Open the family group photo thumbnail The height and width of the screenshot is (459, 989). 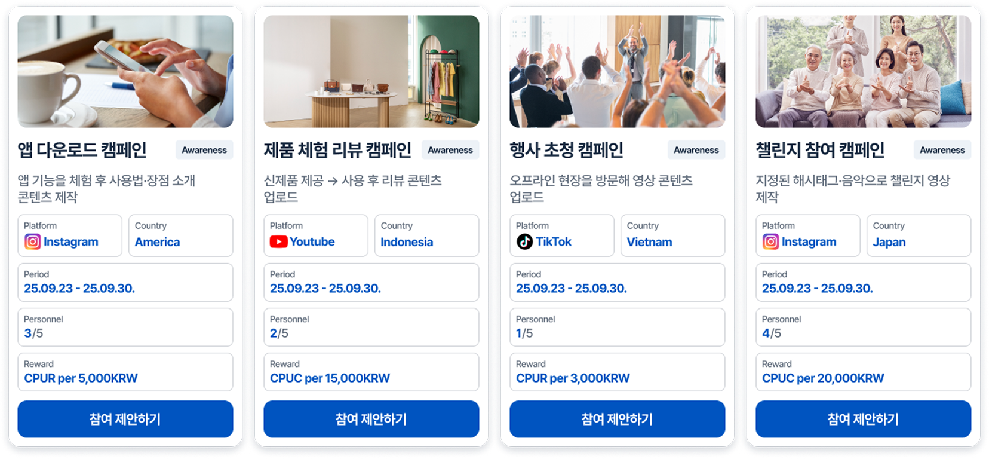(864, 71)
